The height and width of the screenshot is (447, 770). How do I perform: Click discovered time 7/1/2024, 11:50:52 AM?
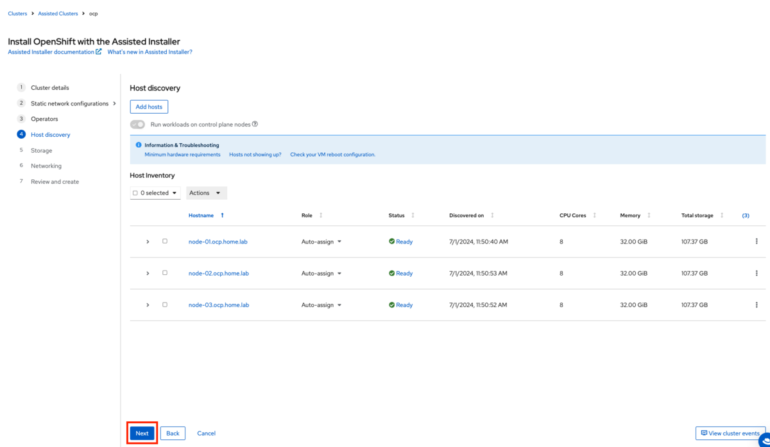point(478,305)
